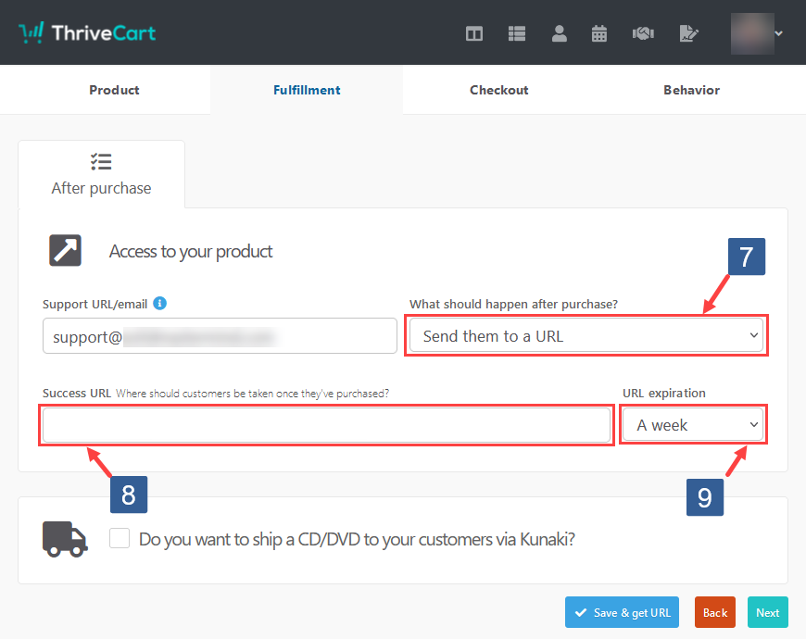Click the Back button

714,612
